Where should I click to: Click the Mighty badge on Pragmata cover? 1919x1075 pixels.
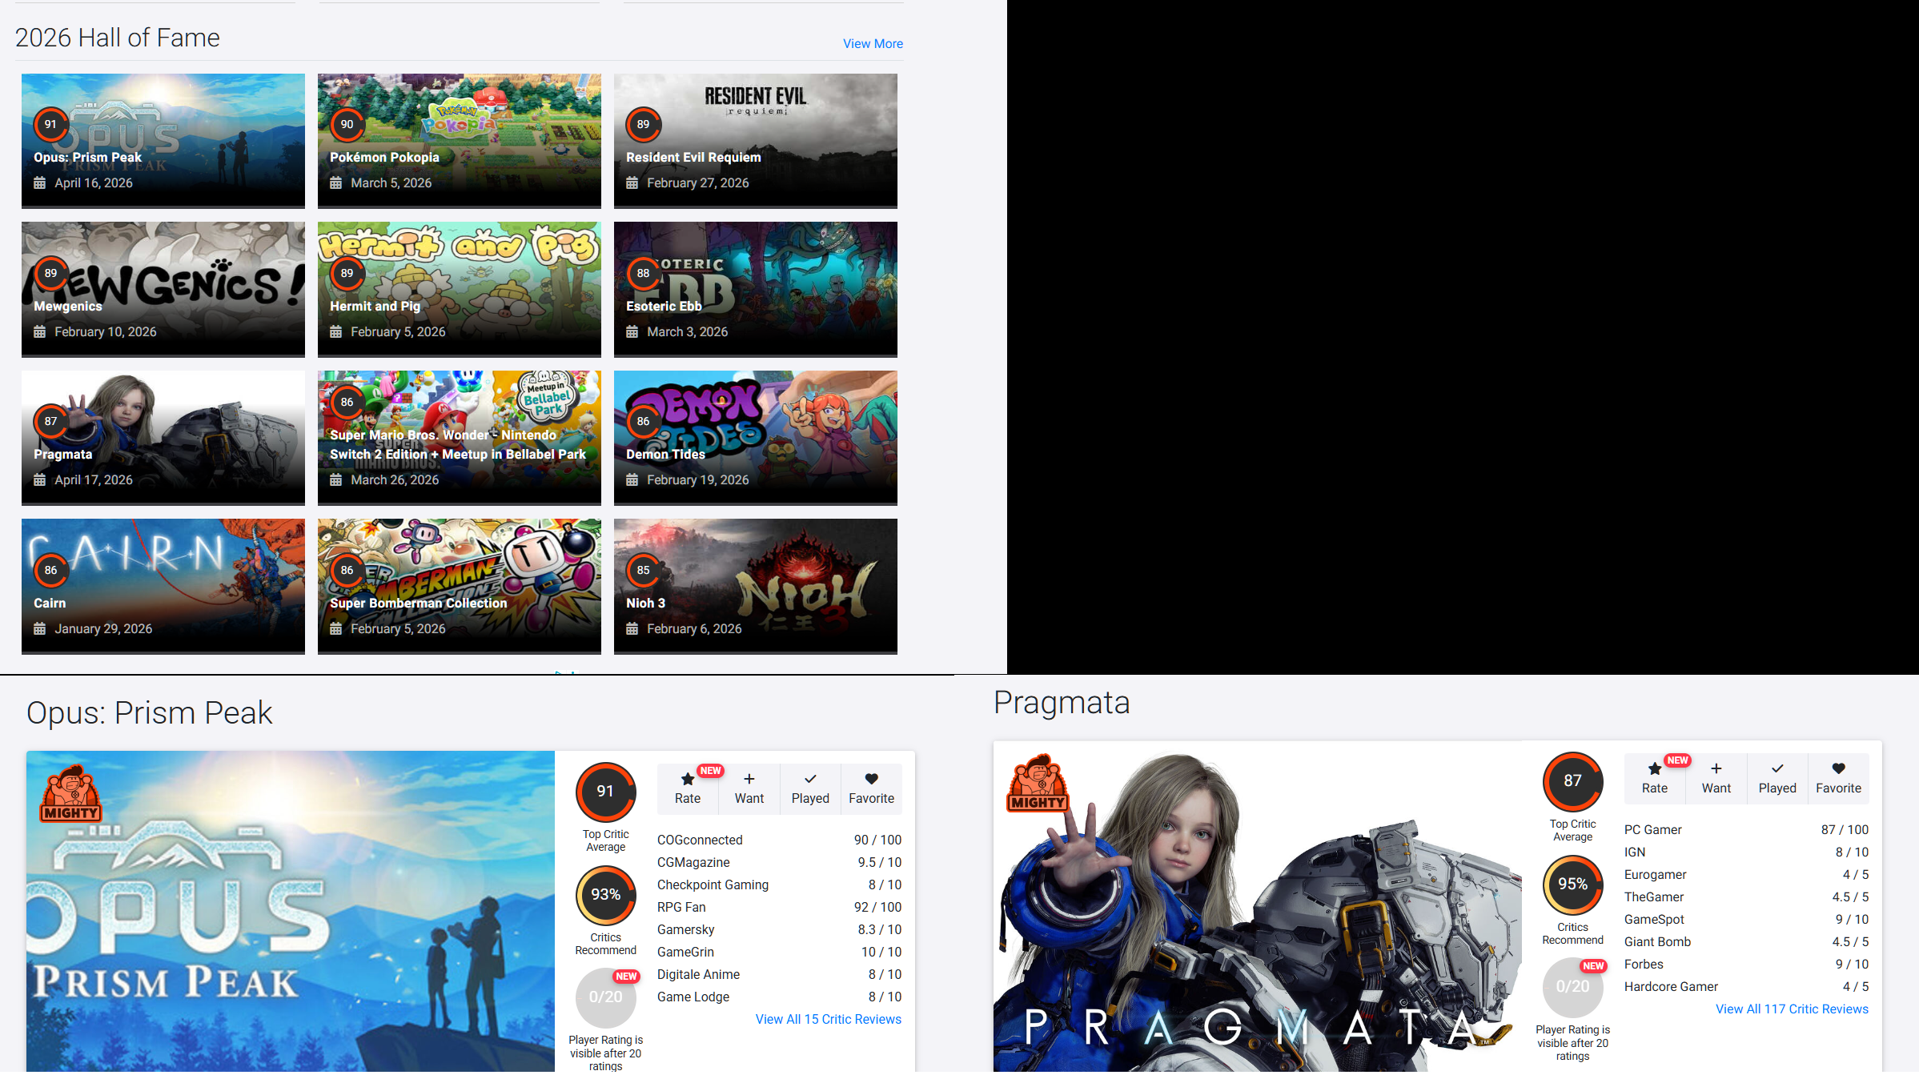tap(1038, 783)
